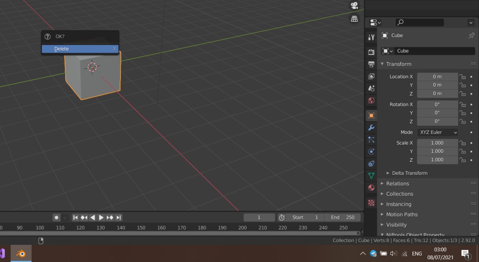Image resolution: width=479 pixels, height=262 pixels.
Task: Animate rotation Mode via the keyframe dot
Action: click(x=472, y=132)
